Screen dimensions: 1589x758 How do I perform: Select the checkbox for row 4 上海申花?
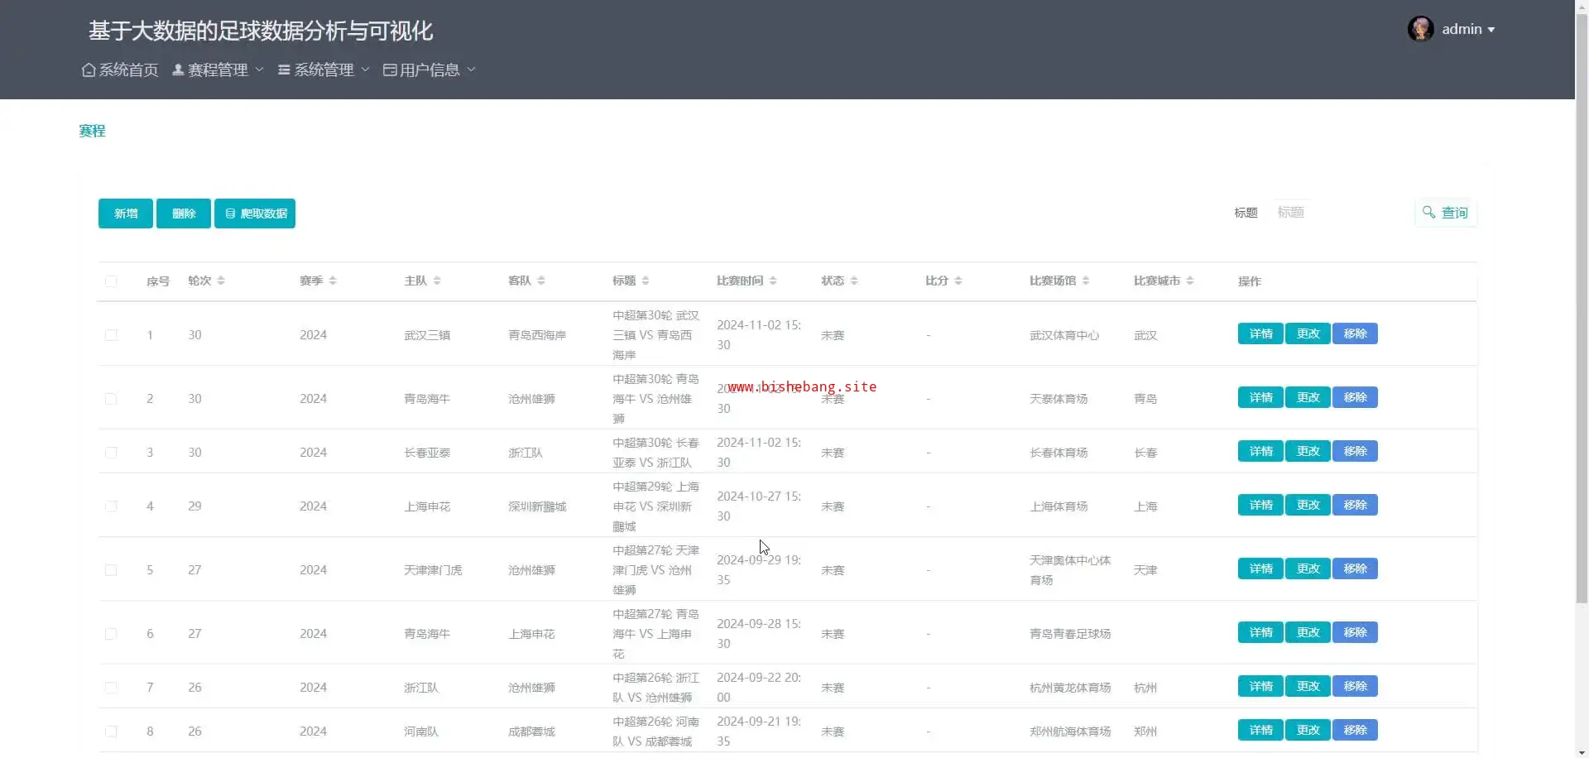click(111, 506)
